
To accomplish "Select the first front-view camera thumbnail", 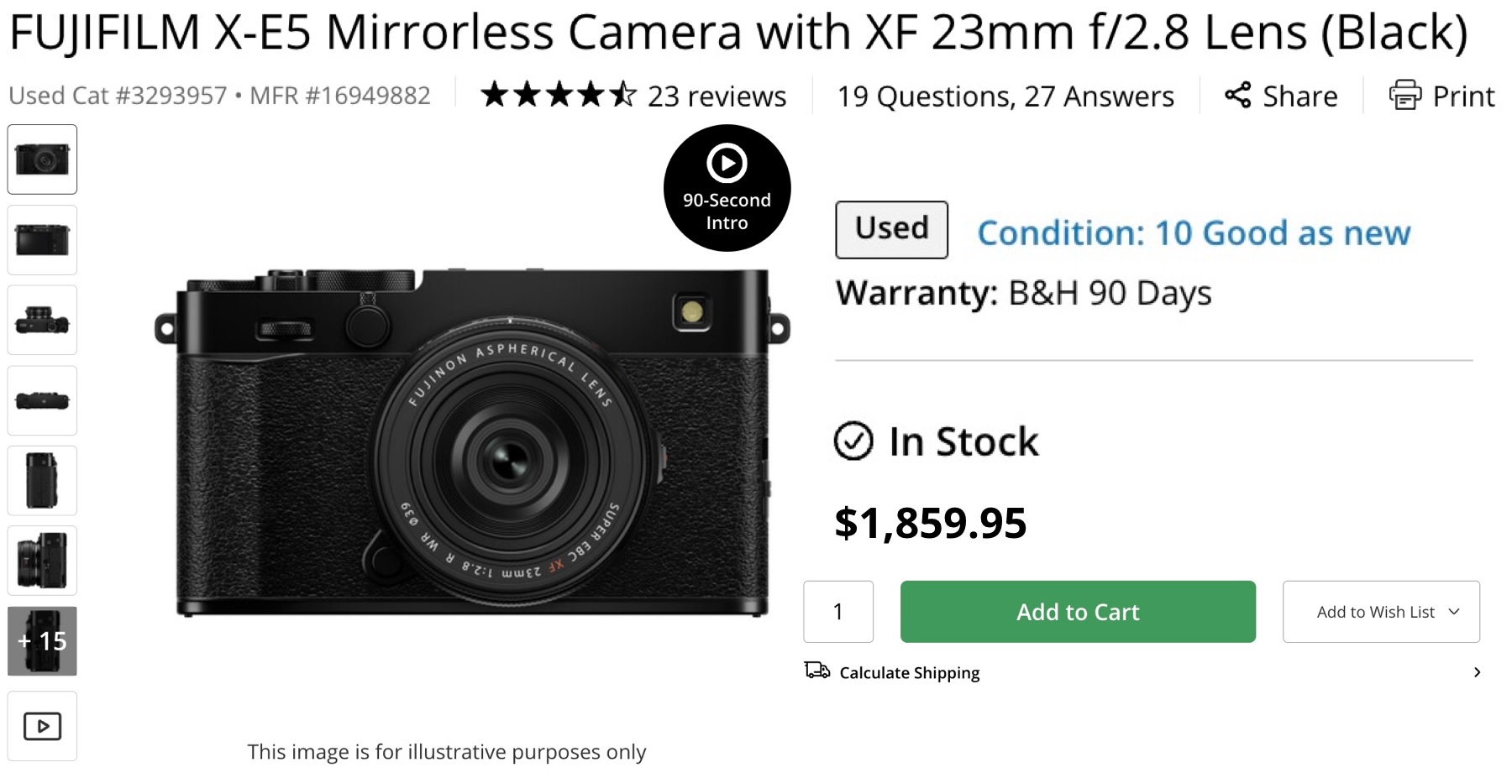I will 42,159.
